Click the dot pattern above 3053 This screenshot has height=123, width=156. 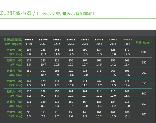pyautogui.click(x=99, y=40)
